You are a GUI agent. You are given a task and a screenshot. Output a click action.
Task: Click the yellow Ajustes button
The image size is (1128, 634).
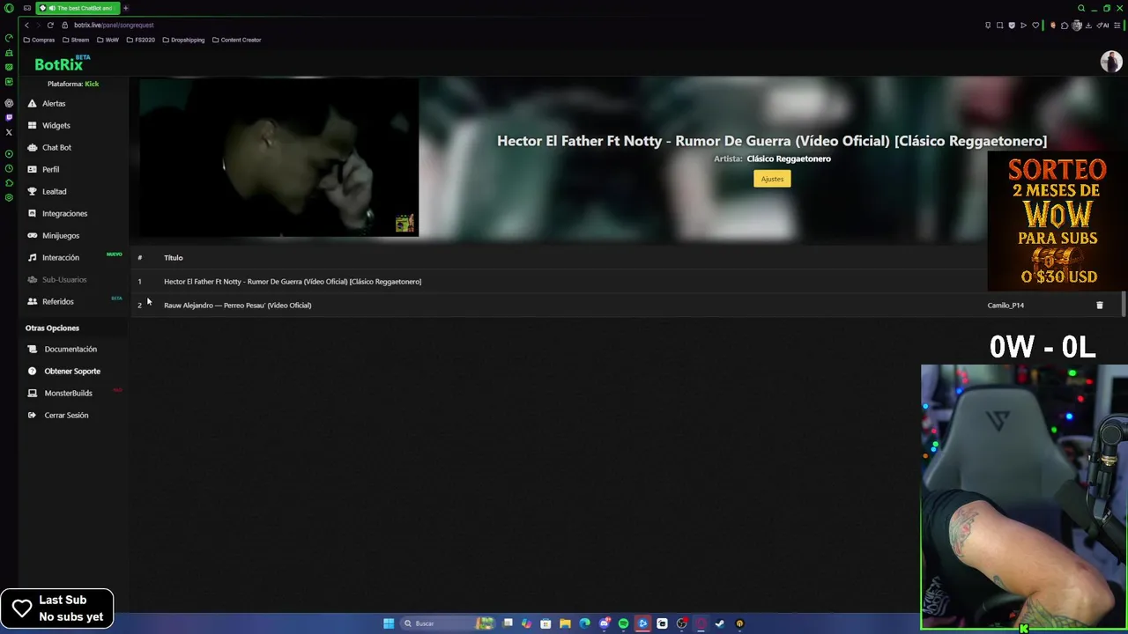[772, 179]
